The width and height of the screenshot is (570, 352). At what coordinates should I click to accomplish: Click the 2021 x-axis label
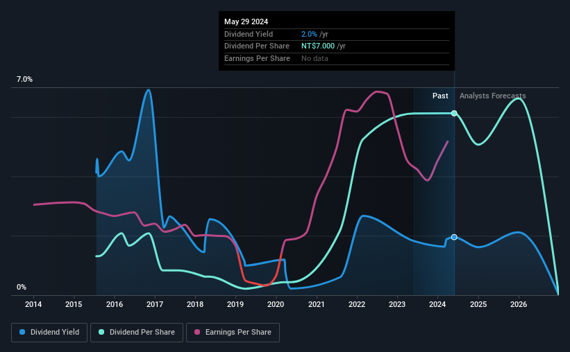point(317,304)
